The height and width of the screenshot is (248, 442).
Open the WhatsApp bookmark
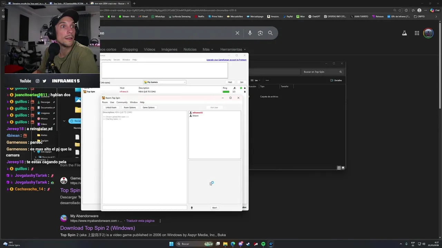click(x=158, y=17)
